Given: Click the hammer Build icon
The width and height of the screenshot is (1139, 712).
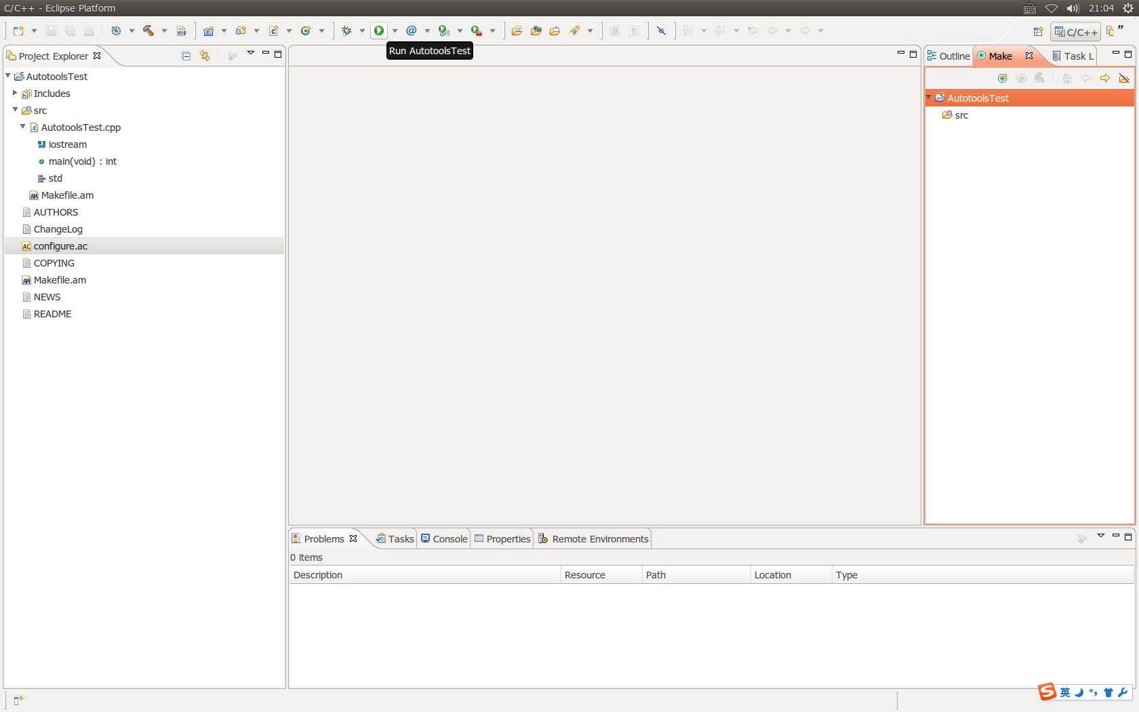Looking at the screenshot, I should coord(148,31).
